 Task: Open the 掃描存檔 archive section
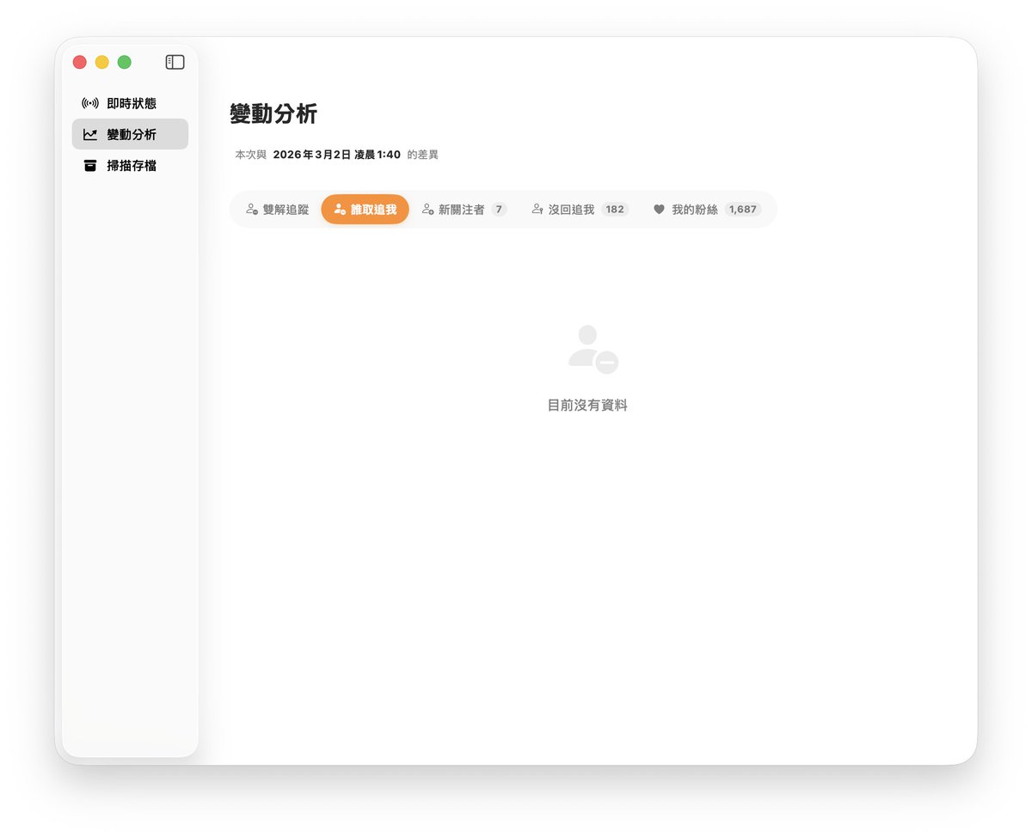click(x=130, y=165)
